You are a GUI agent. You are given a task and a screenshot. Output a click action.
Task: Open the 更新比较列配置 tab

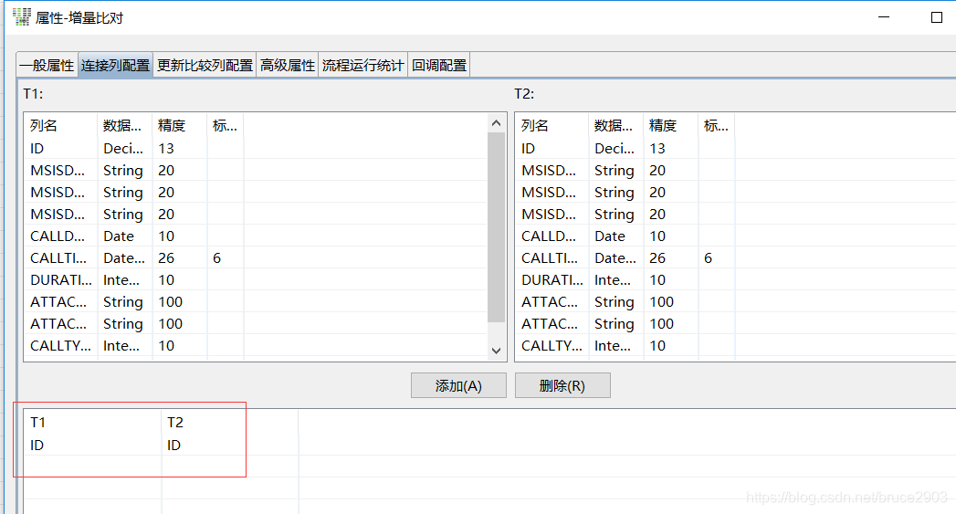coord(205,65)
